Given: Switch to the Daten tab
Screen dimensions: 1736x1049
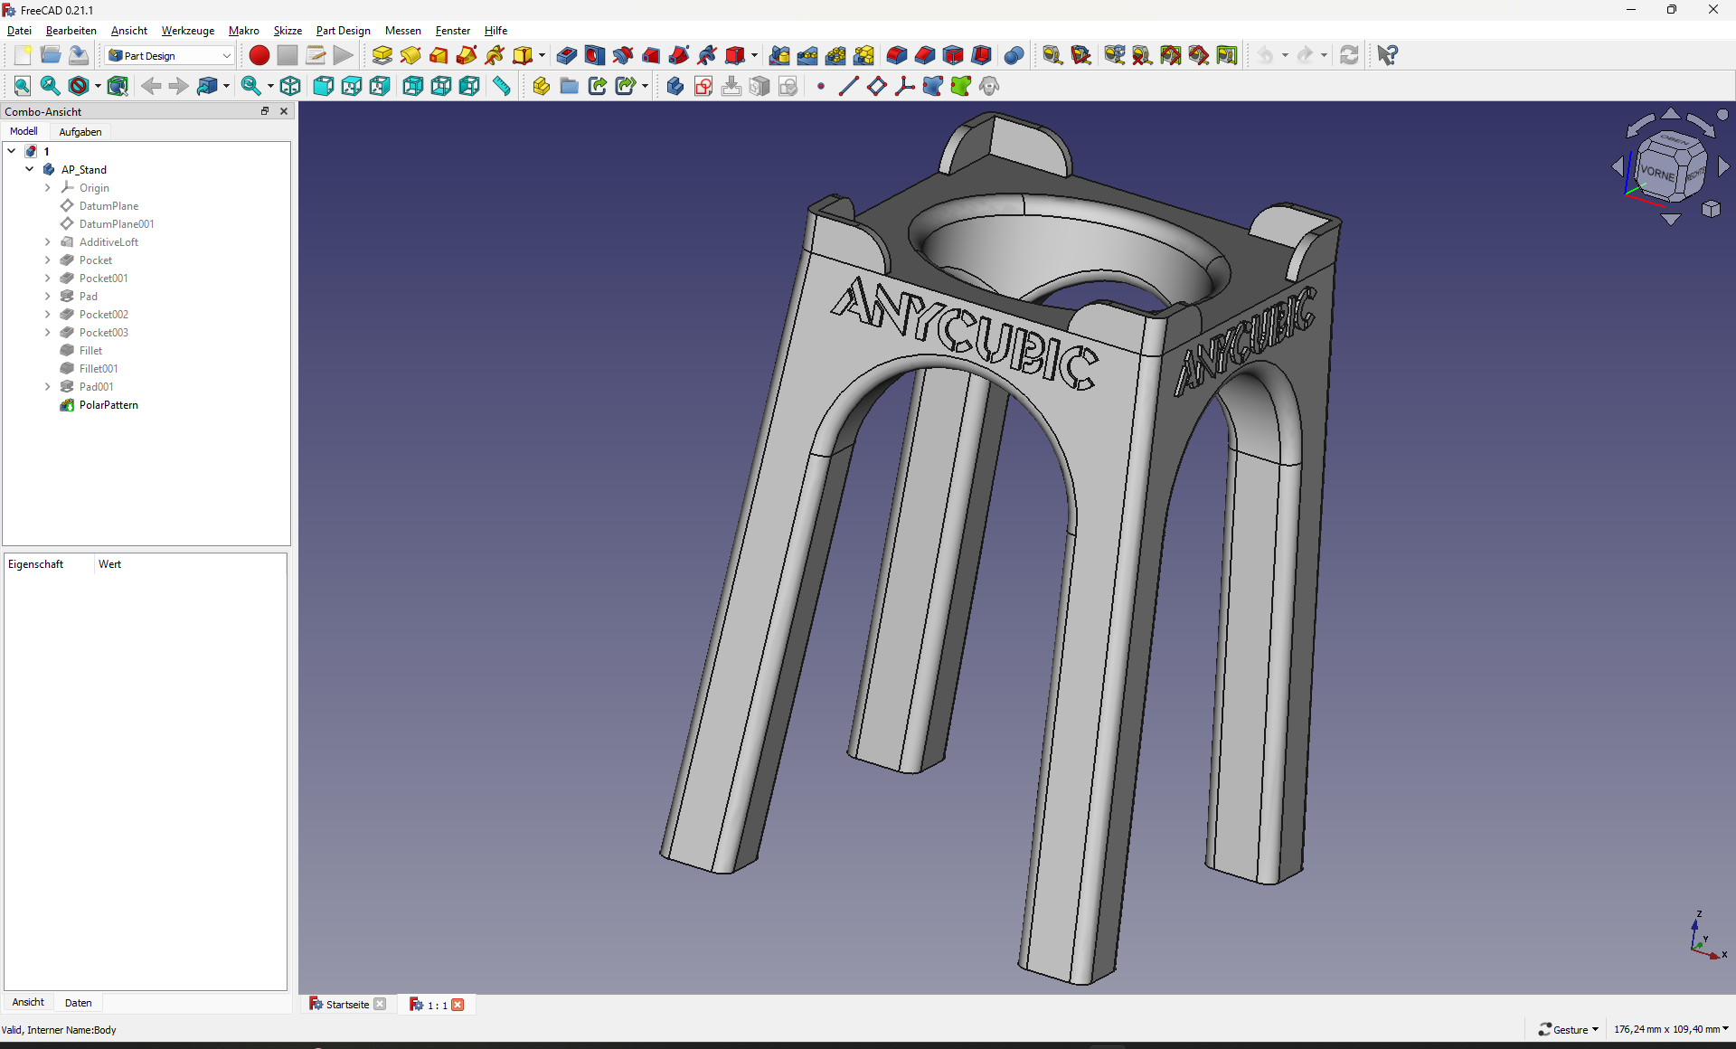Looking at the screenshot, I should tap(79, 1002).
